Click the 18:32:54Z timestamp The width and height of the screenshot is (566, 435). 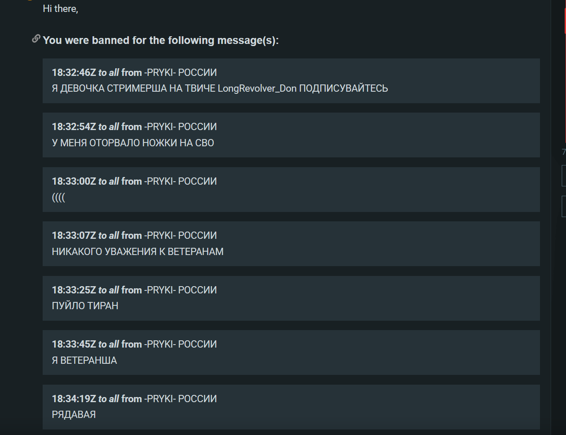click(74, 127)
